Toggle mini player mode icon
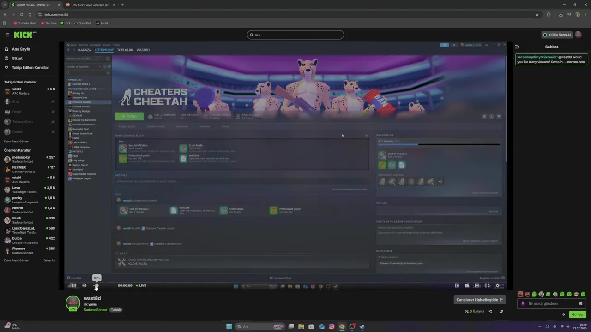The width and height of the screenshot is (591, 332). pos(457,285)
